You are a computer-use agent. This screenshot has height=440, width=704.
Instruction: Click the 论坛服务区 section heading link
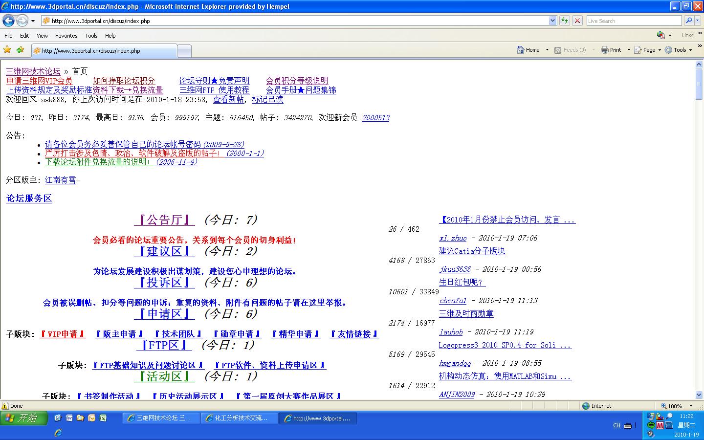29,198
